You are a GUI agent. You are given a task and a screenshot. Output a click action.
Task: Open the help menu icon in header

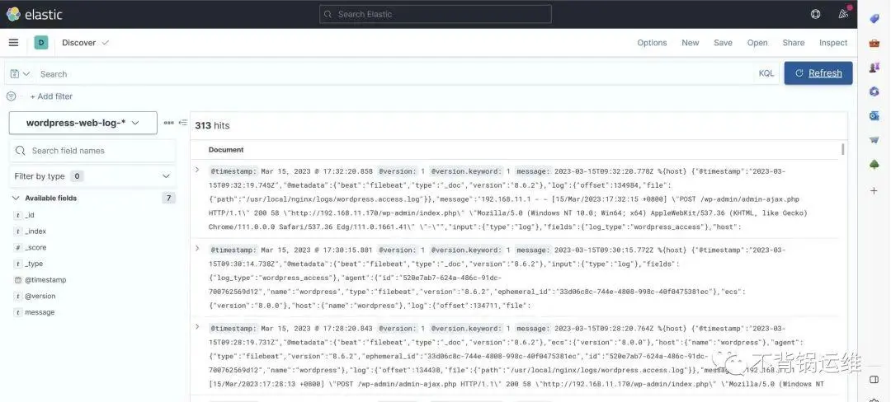(x=815, y=14)
